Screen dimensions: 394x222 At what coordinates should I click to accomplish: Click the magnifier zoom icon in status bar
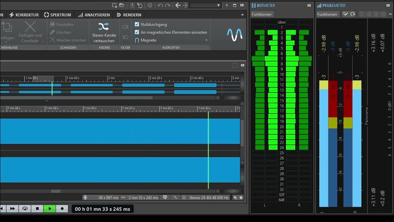coord(175,198)
